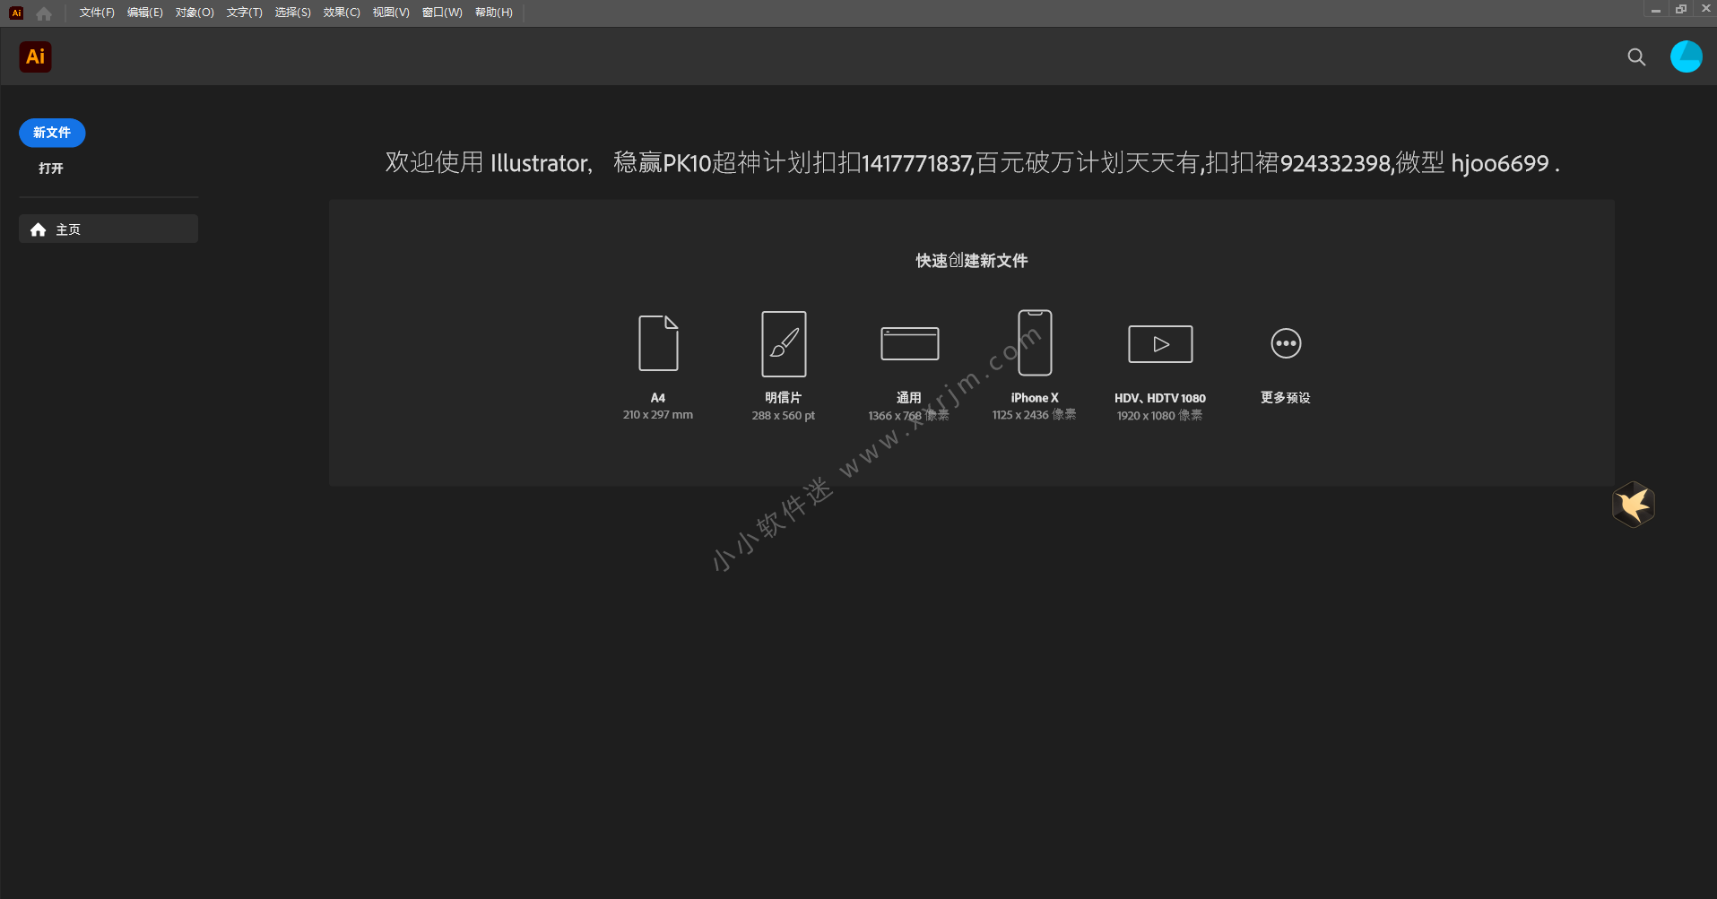
Task: Select the iPhone X preset icon
Action: coord(1035,342)
